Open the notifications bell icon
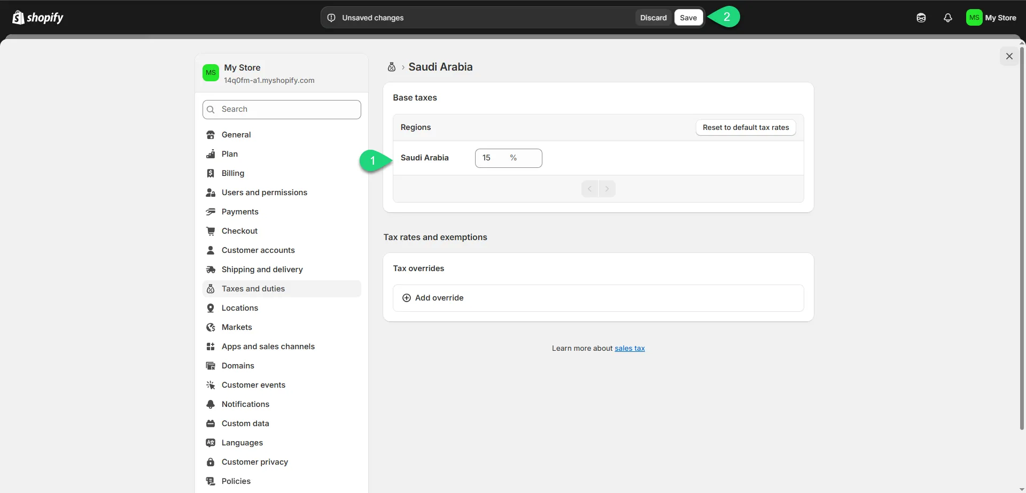The height and width of the screenshot is (493, 1026). pos(947,18)
